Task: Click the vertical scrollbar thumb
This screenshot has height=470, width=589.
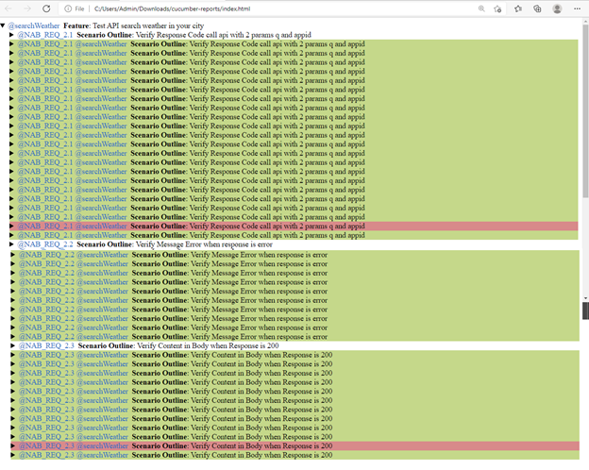Action: coord(585,110)
